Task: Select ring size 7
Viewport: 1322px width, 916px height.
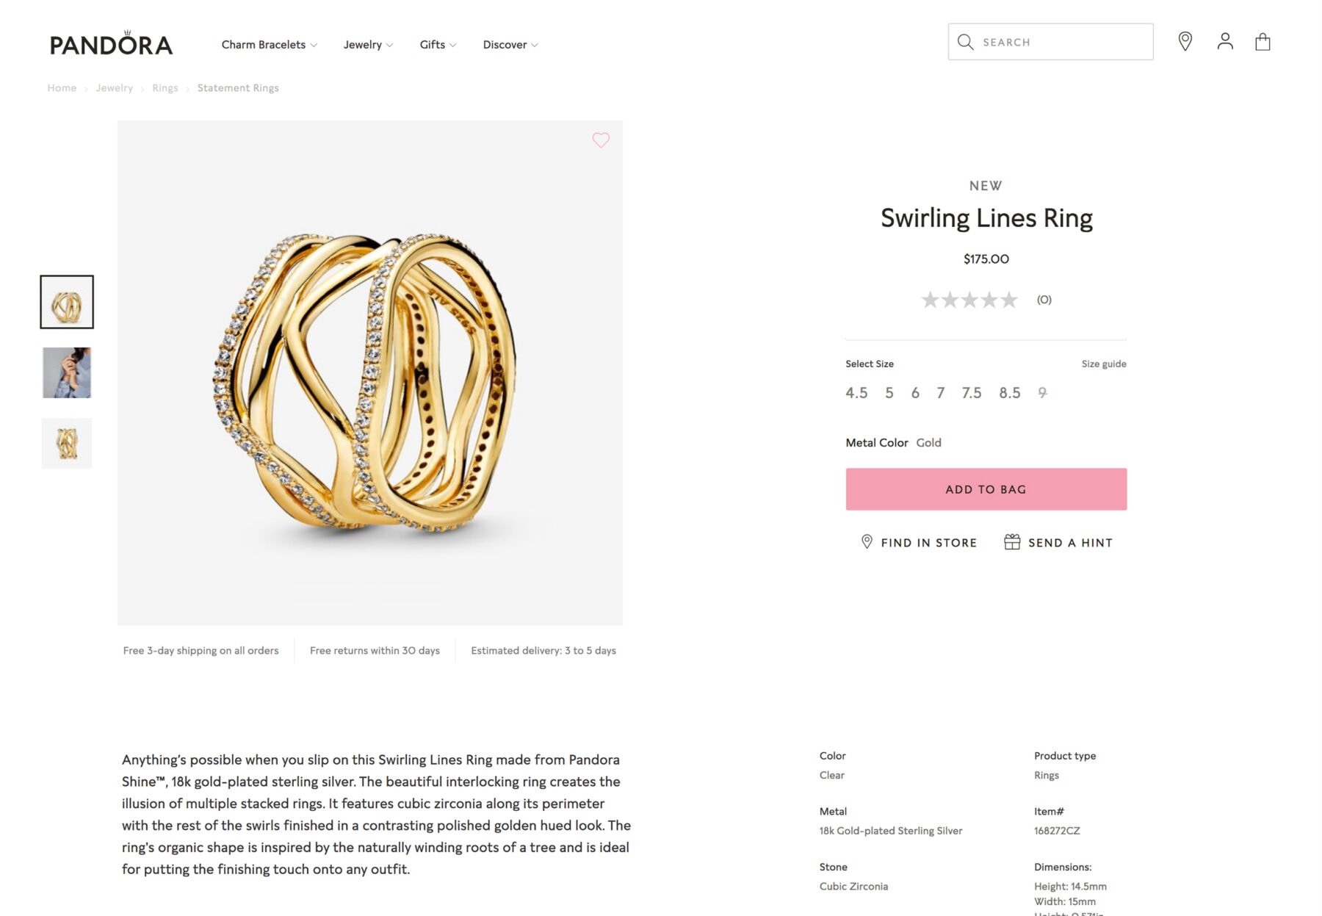Action: tap(941, 393)
